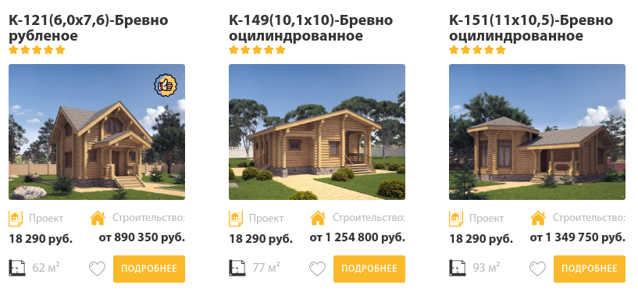Click the house construction icon under K-121
The image size is (638, 303).
point(98,218)
